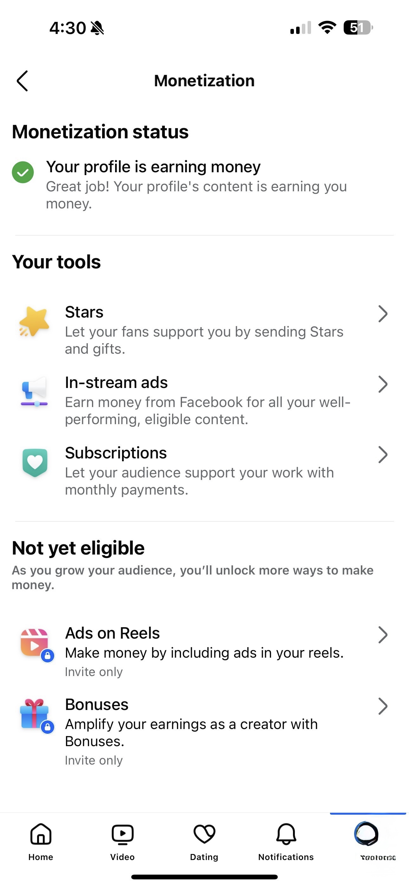The height and width of the screenshot is (887, 409).
Task: Open Ads on Reels chevron
Action: point(383,635)
